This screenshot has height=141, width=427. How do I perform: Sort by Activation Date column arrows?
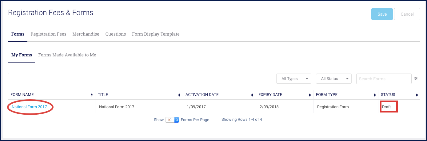coord(252,95)
